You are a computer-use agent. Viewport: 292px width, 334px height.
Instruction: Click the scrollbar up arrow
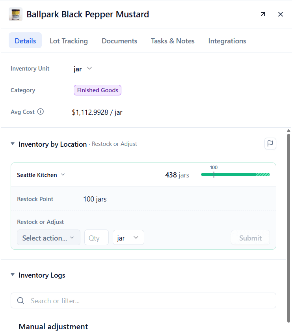pos(288,131)
